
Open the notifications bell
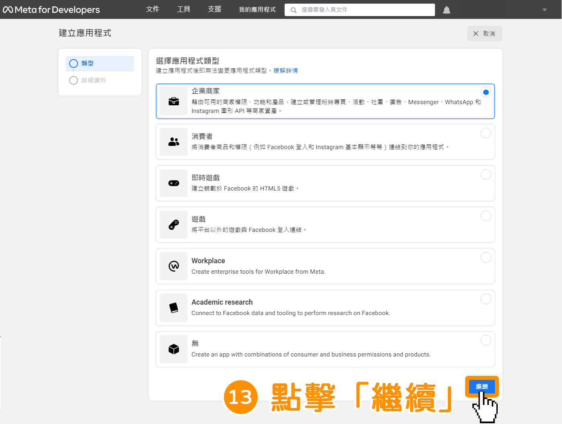click(x=447, y=10)
